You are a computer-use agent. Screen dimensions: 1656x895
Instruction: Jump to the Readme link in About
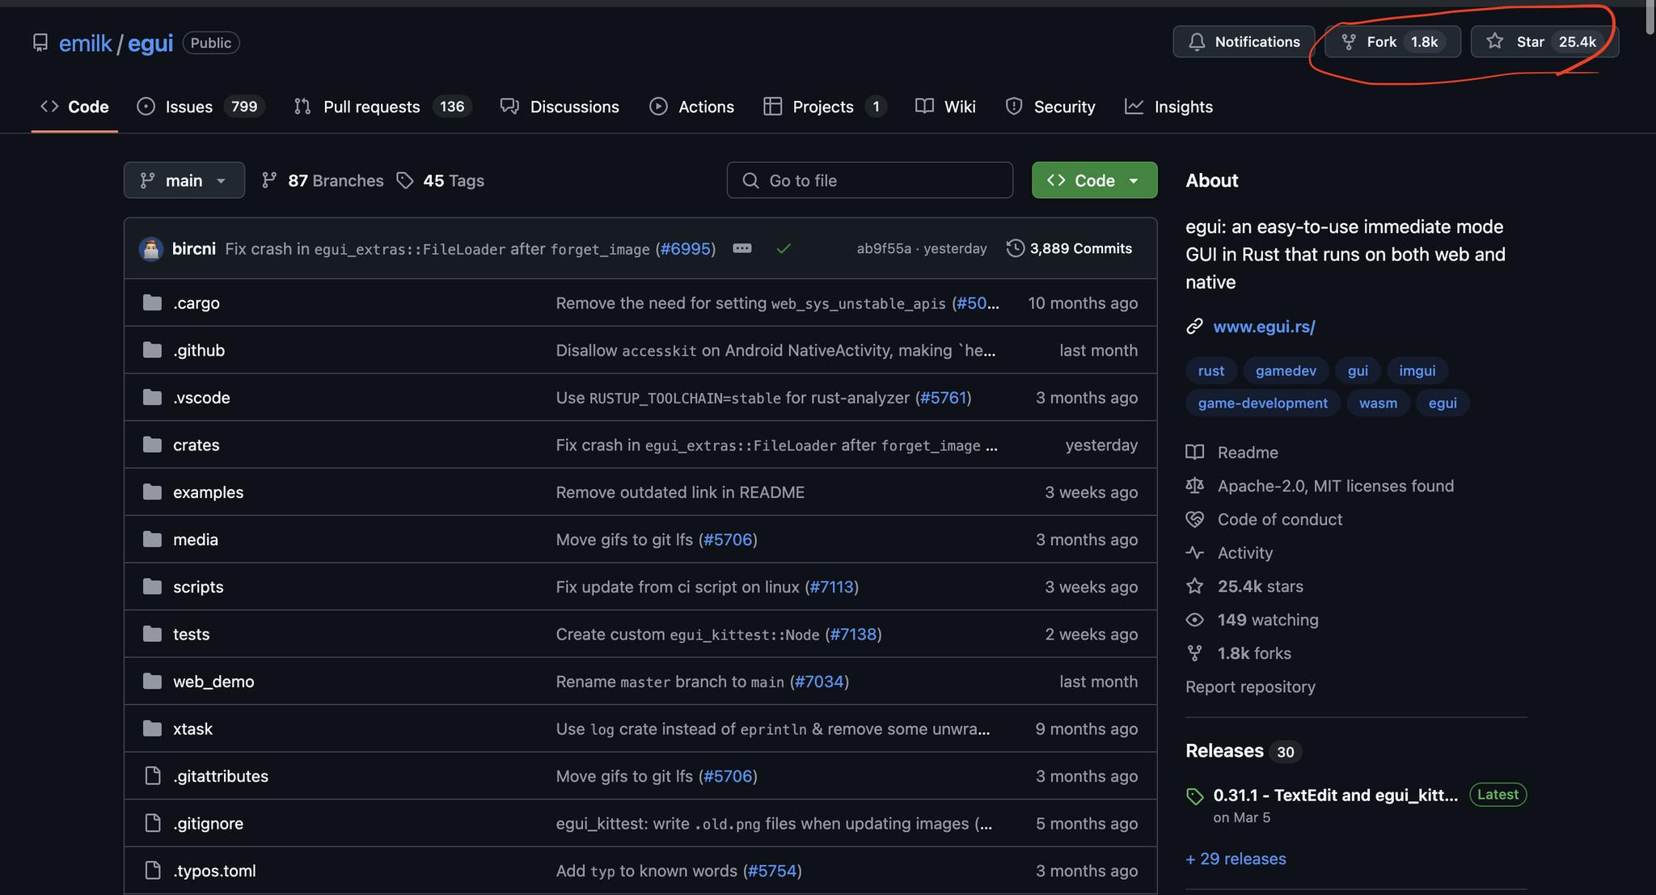(1248, 453)
